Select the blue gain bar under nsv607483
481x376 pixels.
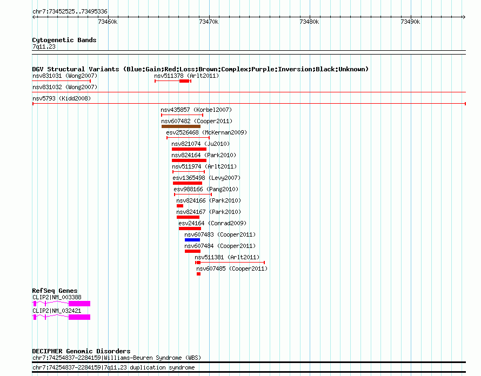pyautogui.click(x=192, y=240)
